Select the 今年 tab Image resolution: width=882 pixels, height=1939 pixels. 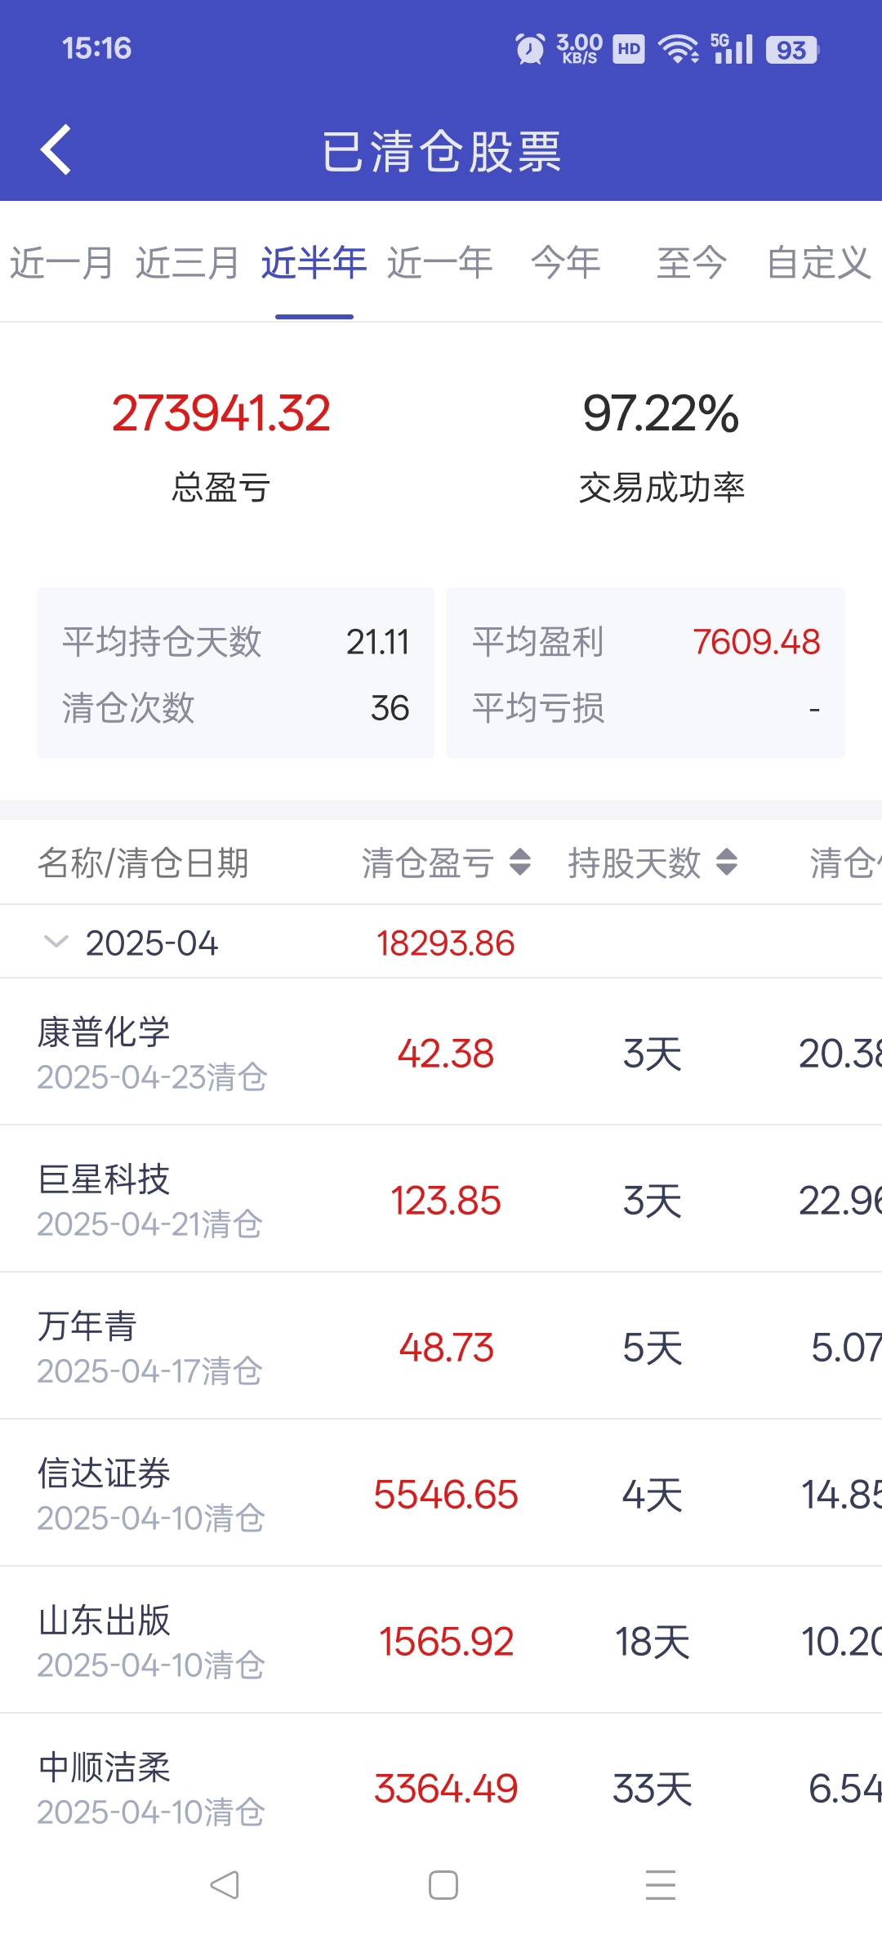point(566,263)
